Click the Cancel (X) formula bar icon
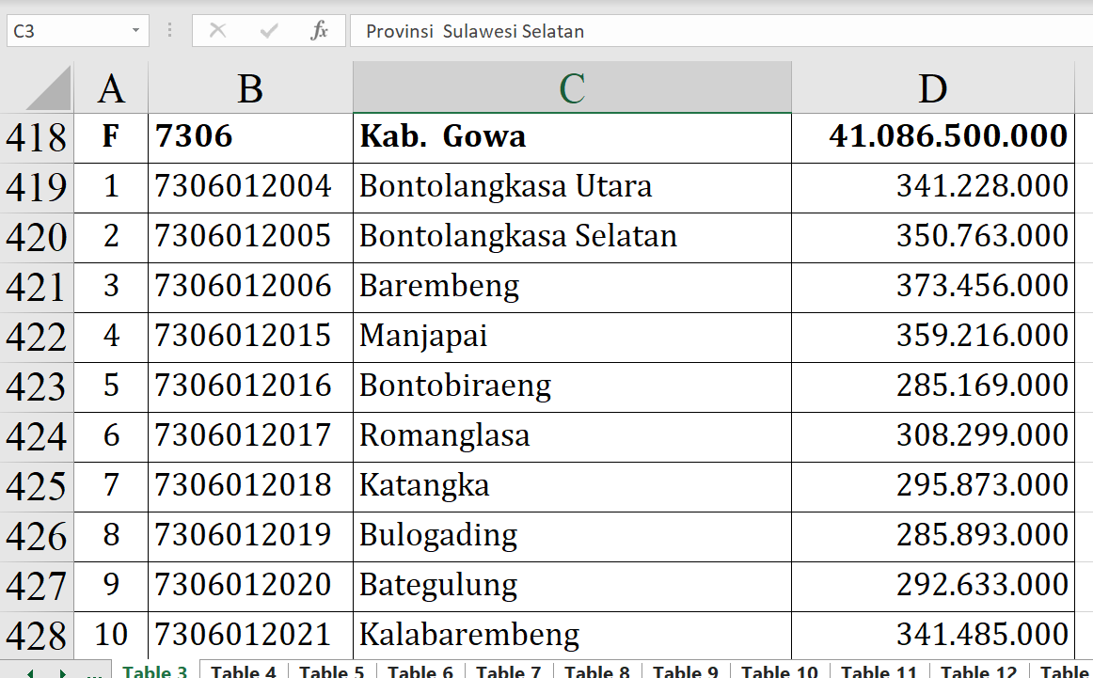Image resolution: width=1093 pixels, height=678 pixels. [217, 31]
